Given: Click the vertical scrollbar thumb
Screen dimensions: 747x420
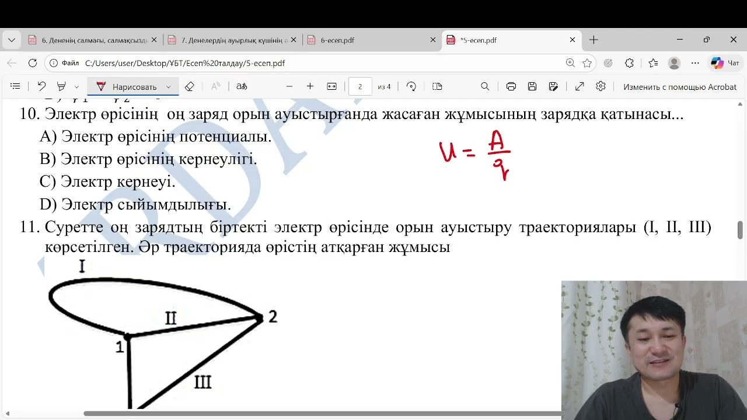Looking at the screenshot, I should click(x=740, y=230).
